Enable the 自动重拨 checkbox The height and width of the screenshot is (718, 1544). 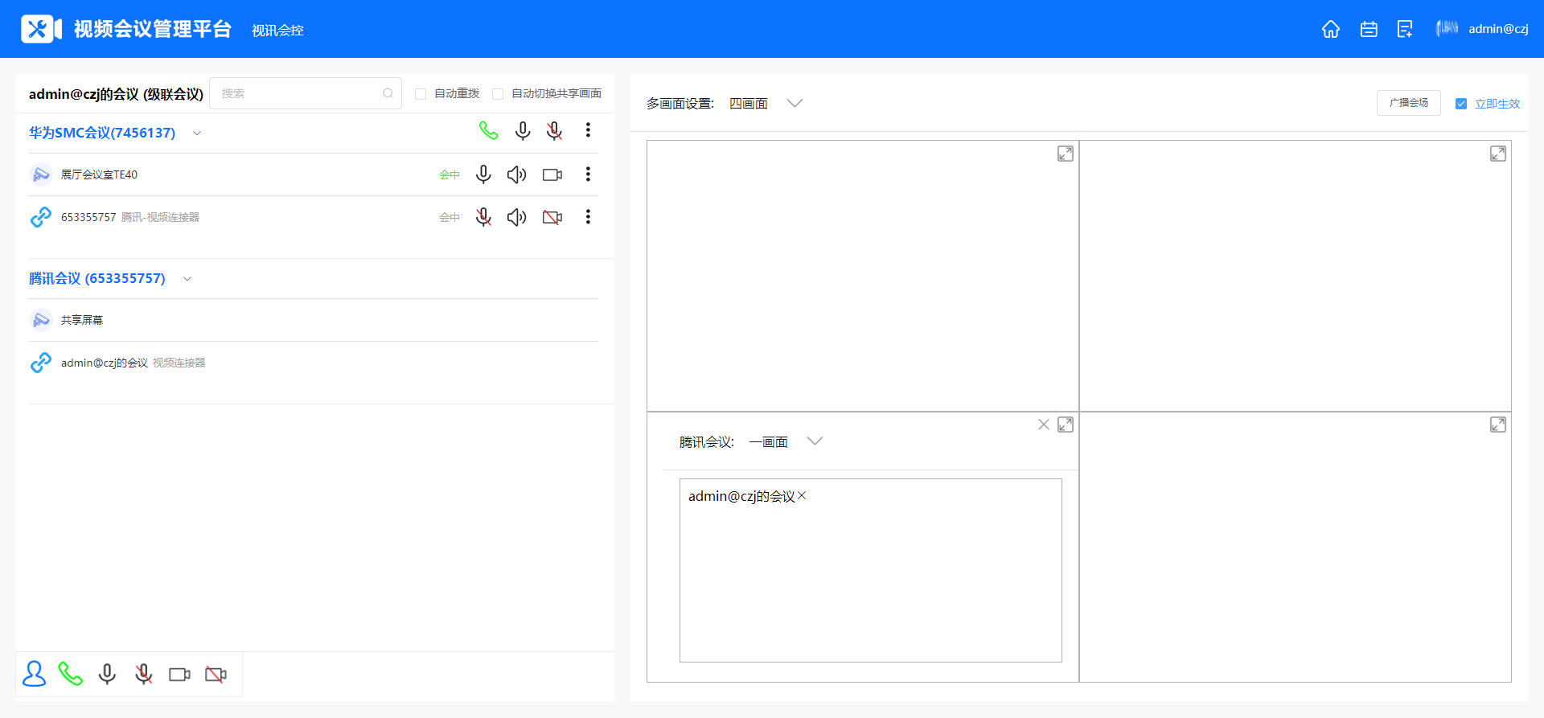point(421,94)
